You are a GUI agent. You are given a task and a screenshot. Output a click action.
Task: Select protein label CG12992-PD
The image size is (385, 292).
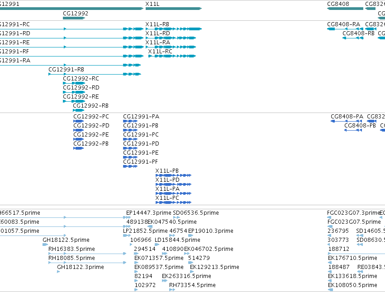click(x=91, y=126)
